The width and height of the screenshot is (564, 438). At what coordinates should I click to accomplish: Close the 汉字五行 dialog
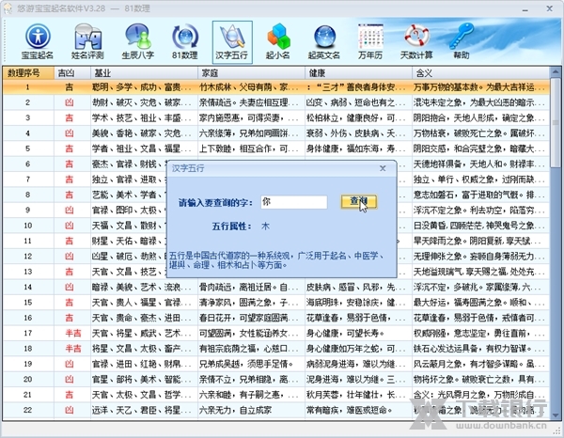pos(383,168)
